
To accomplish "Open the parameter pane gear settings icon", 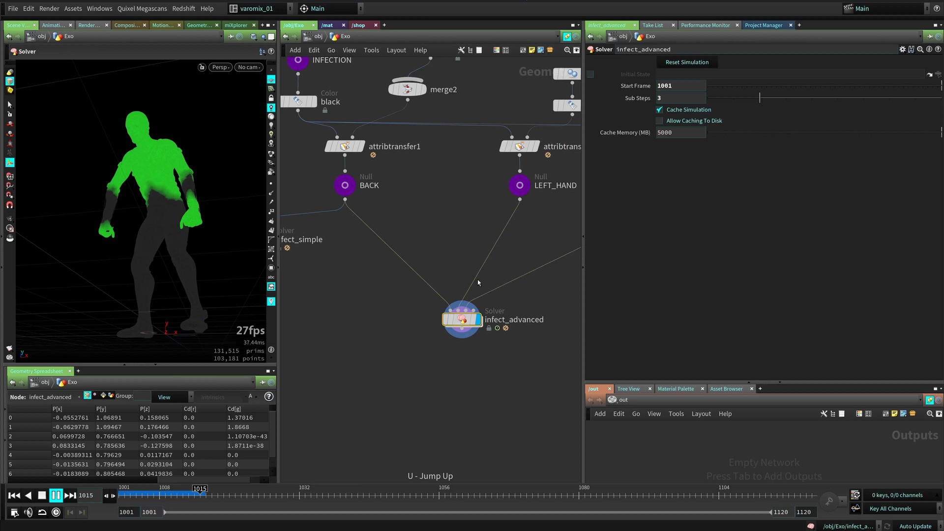I will [902, 49].
